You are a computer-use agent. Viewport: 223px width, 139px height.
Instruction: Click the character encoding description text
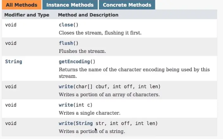pos(134,69)
